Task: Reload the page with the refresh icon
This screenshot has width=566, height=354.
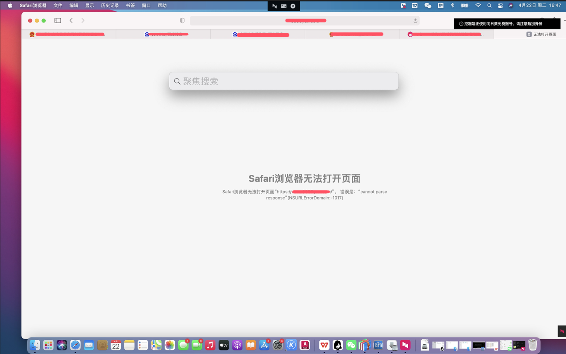Action: [415, 21]
